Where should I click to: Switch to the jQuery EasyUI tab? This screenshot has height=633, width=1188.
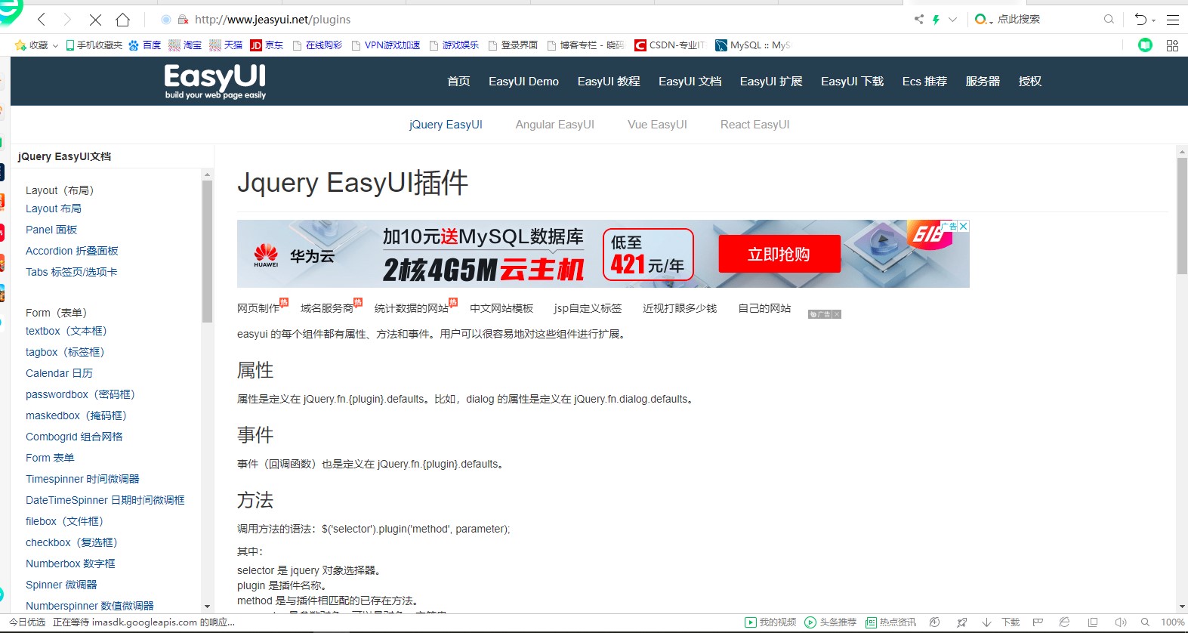coord(446,125)
